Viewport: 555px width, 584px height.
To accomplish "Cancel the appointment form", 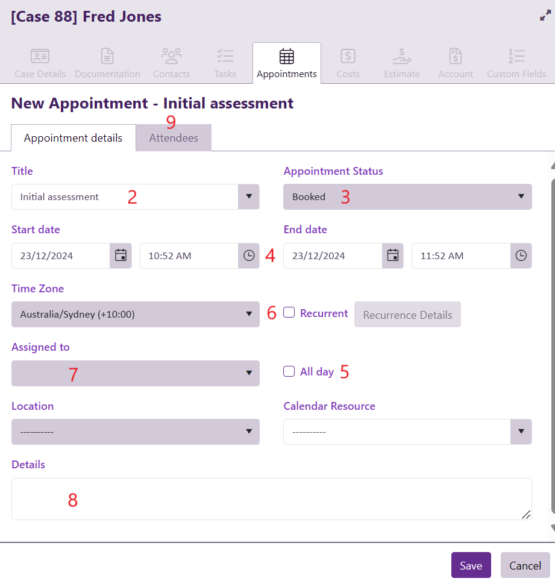I will coord(525,565).
